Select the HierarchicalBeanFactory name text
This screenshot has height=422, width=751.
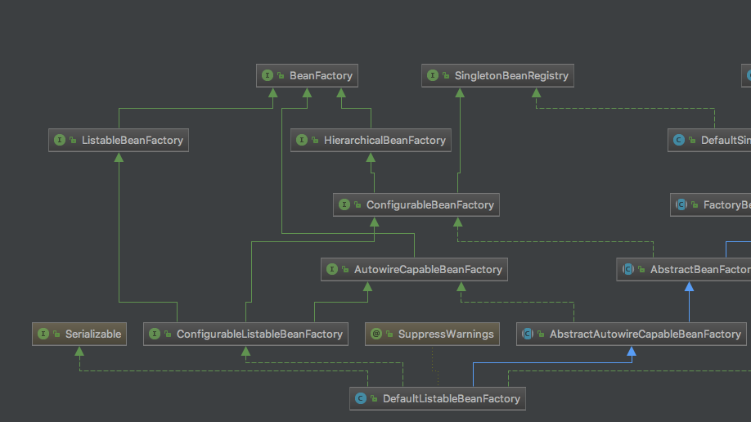384,141
